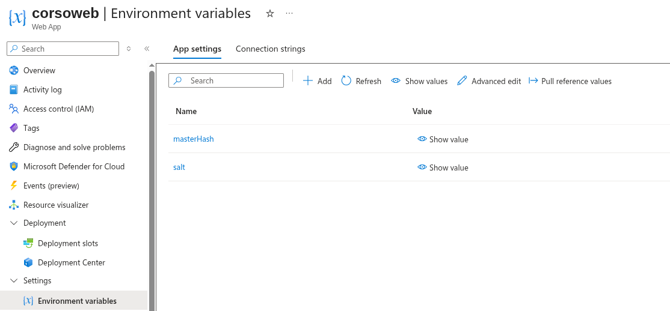The height and width of the screenshot is (311, 670).
Task: Collapse the Deployment section
Action: tap(14, 223)
